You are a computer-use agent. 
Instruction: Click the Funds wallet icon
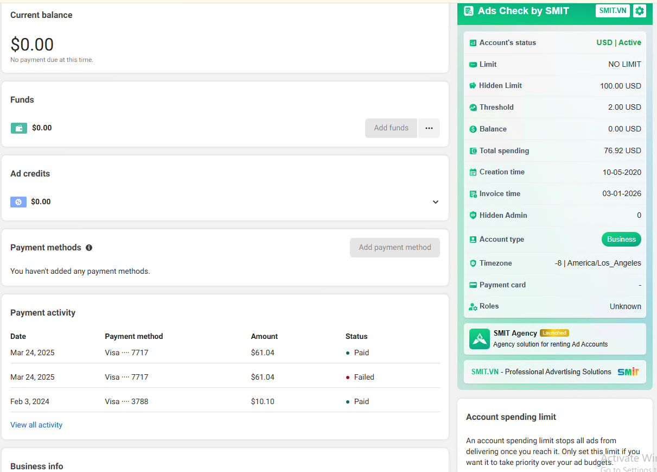(x=19, y=128)
